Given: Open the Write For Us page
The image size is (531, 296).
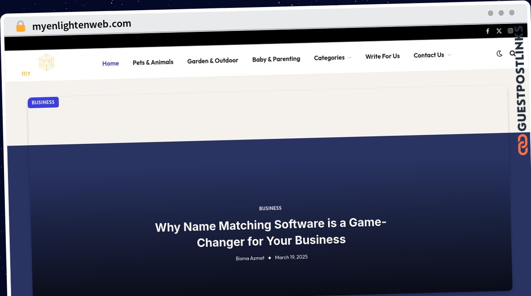Looking at the screenshot, I should (382, 56).
